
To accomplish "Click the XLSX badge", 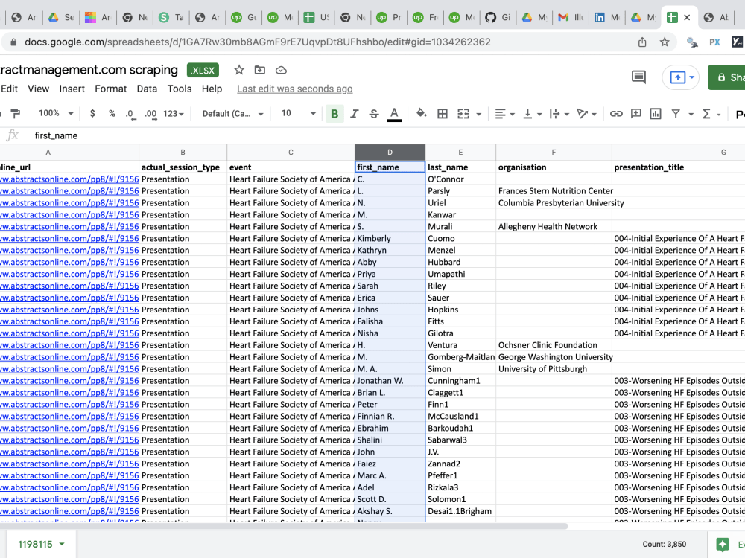I will click(203, 70).
